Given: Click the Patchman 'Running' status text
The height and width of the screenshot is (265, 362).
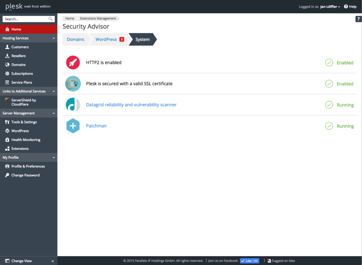Looking at the screenshot, I should click(345, 126).
